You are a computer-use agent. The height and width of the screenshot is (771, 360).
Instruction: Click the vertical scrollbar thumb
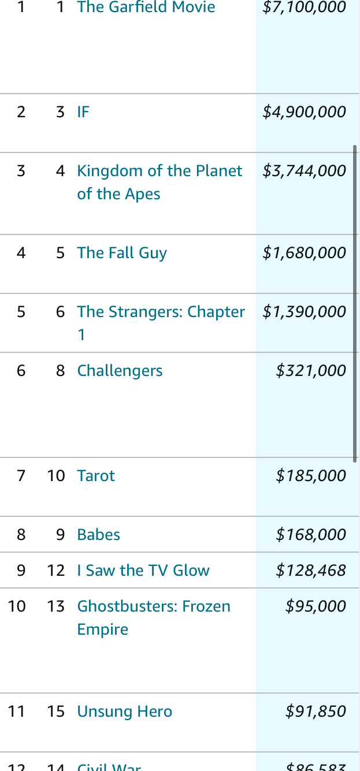tap(355, 303)
